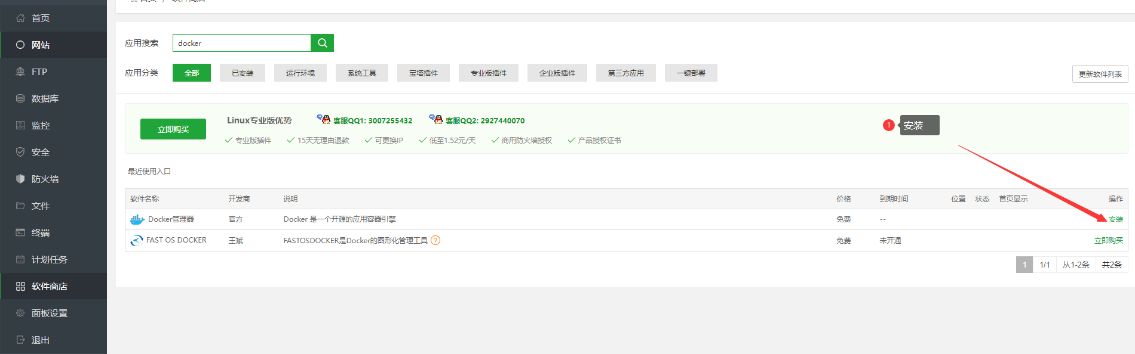Click the firewall shield icon

pos(20,179)
